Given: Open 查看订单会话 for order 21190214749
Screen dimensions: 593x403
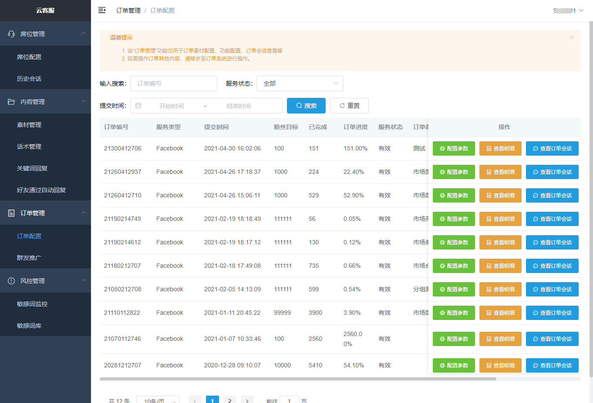Looking at the screenshot, I should 552,219.
